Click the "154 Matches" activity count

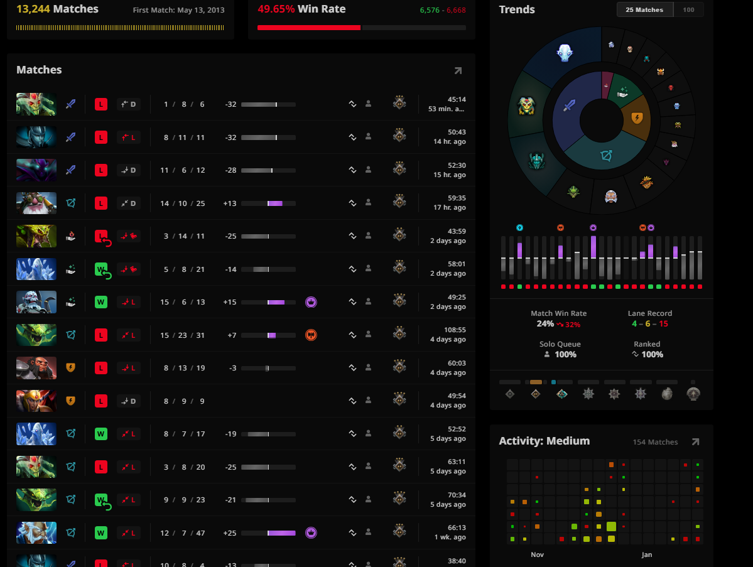[655, 442]
